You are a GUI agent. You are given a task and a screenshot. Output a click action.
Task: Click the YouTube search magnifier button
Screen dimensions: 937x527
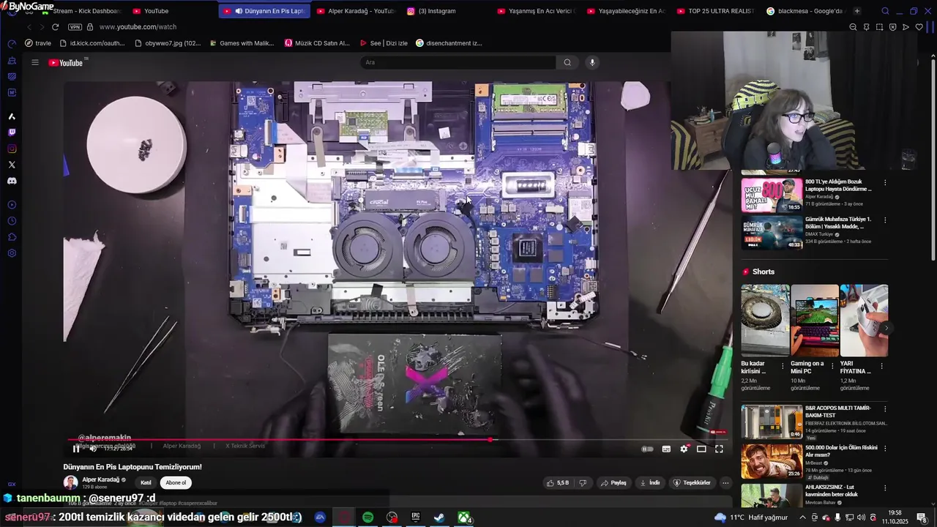(567, 62)
